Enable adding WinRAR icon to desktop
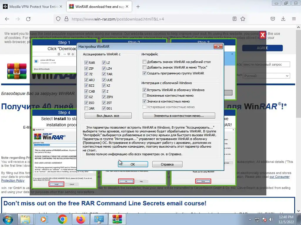Screen dimensions: 301x225 coord(144,62)
